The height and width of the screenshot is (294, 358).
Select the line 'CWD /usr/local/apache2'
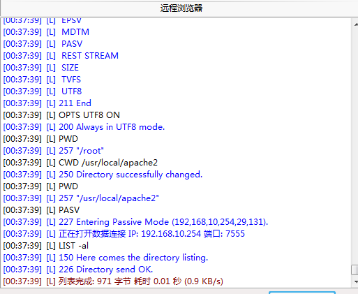click(80, 163)
